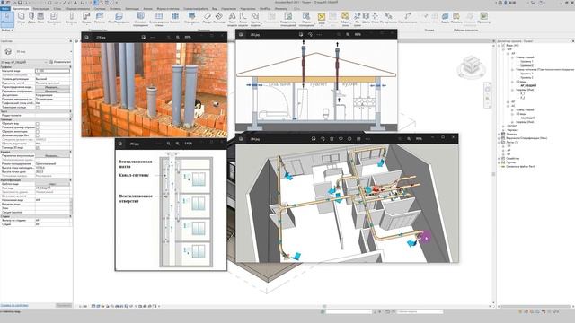Switch to the Structure (Конструкция) ribbon tab
Screen dimensions: 575x323
40,8
